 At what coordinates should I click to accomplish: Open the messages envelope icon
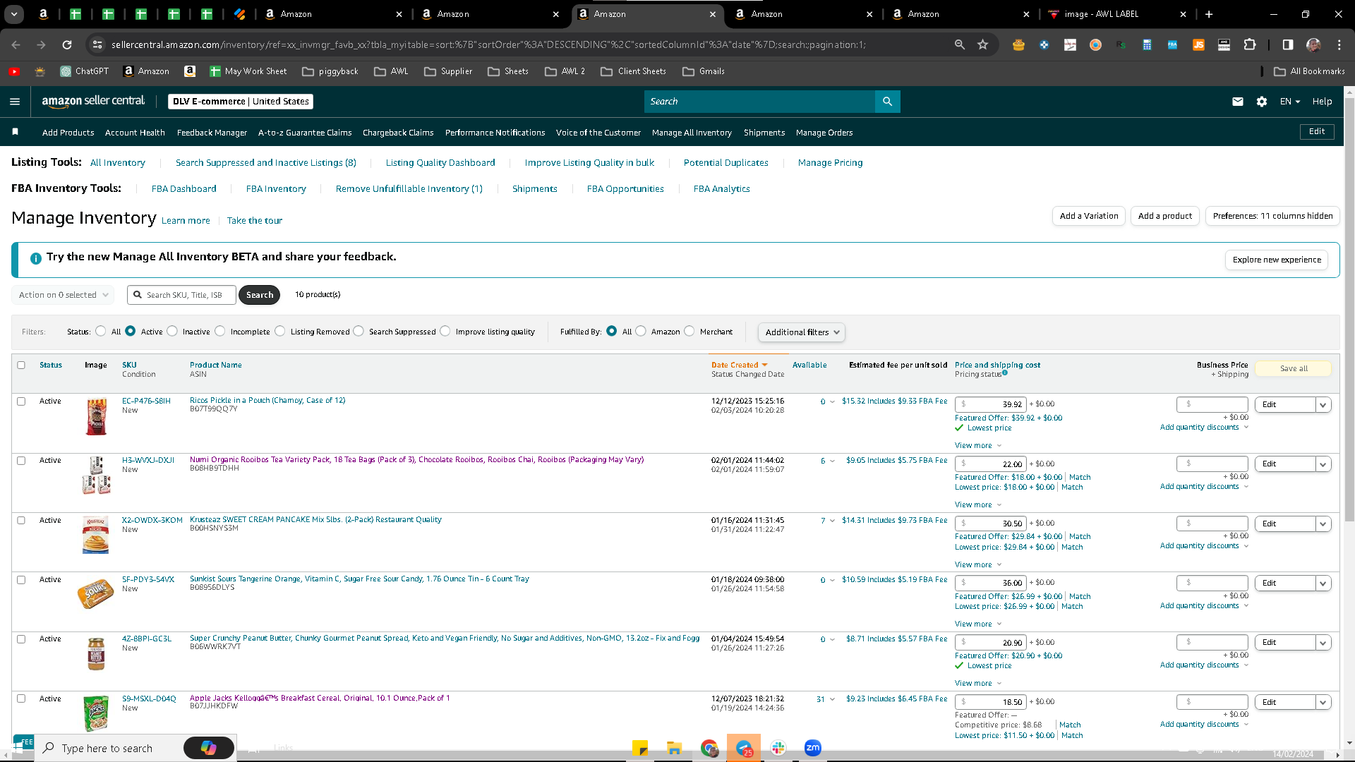(1238, 102)
